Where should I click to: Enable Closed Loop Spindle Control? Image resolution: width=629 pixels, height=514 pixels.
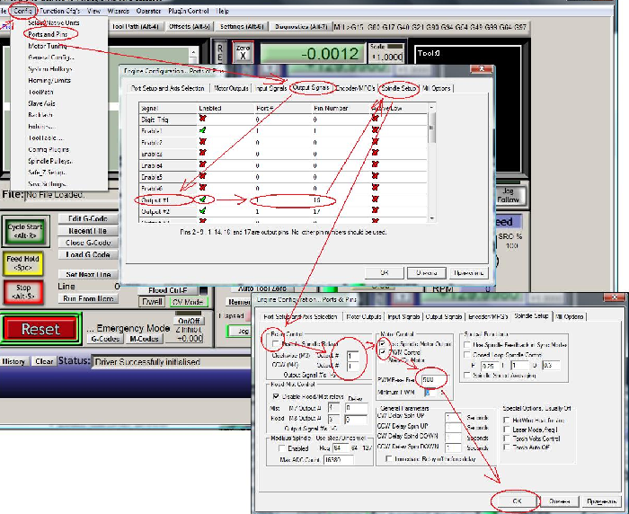467,355
